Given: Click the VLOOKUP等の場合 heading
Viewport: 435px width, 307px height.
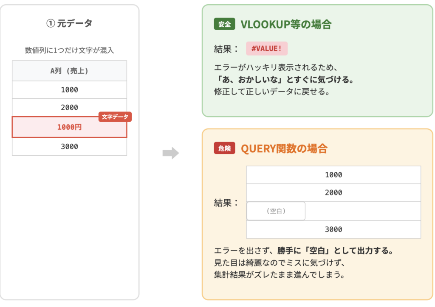Looking at the screenshot, I should 286,25.
